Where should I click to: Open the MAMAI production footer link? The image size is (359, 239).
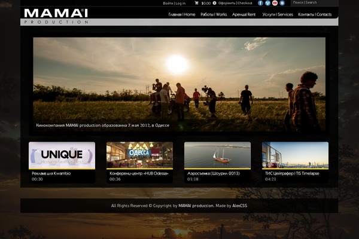[196, 206]
